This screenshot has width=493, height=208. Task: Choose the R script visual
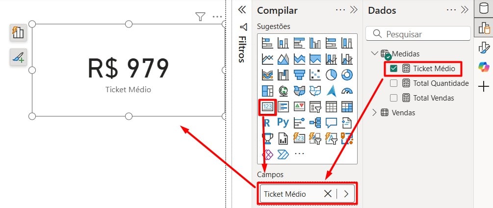[x=267, y=123]
